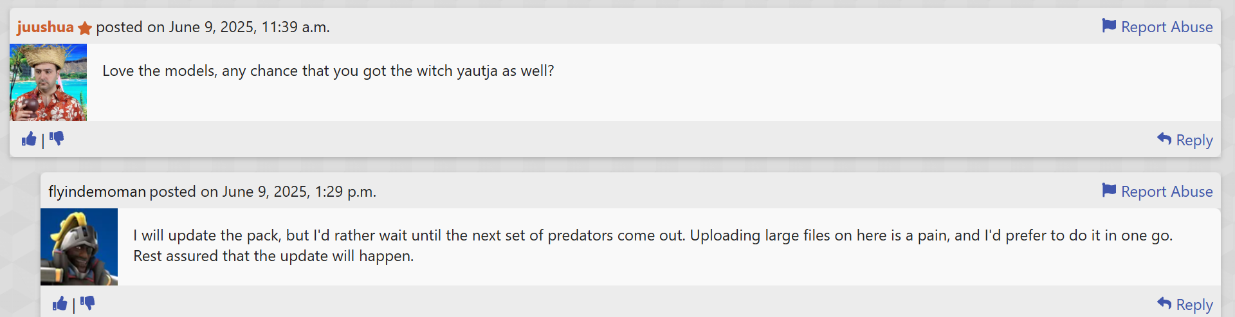
Task: Choose the Reply text link under juushua's comment
Action: click(1194, 140)
